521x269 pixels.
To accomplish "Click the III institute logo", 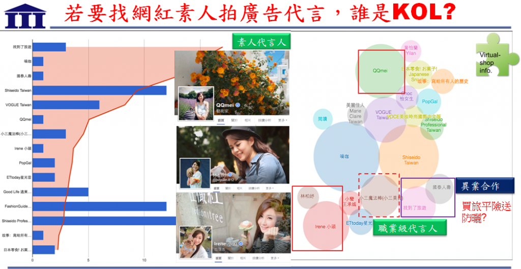I will click(25, 16).
